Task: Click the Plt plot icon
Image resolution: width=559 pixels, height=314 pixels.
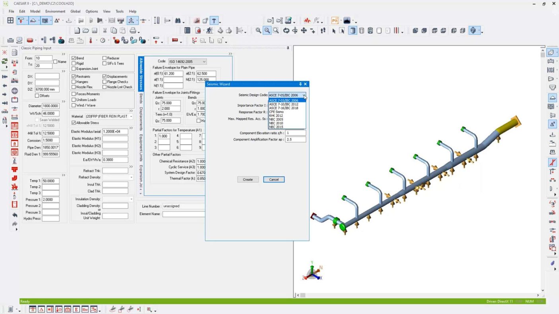Action: [335, 21]
